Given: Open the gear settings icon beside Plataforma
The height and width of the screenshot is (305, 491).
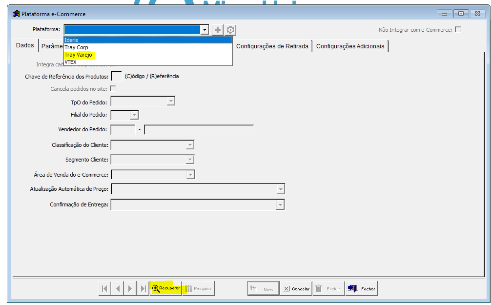Looking at the screenshot, I should point(230,30).
